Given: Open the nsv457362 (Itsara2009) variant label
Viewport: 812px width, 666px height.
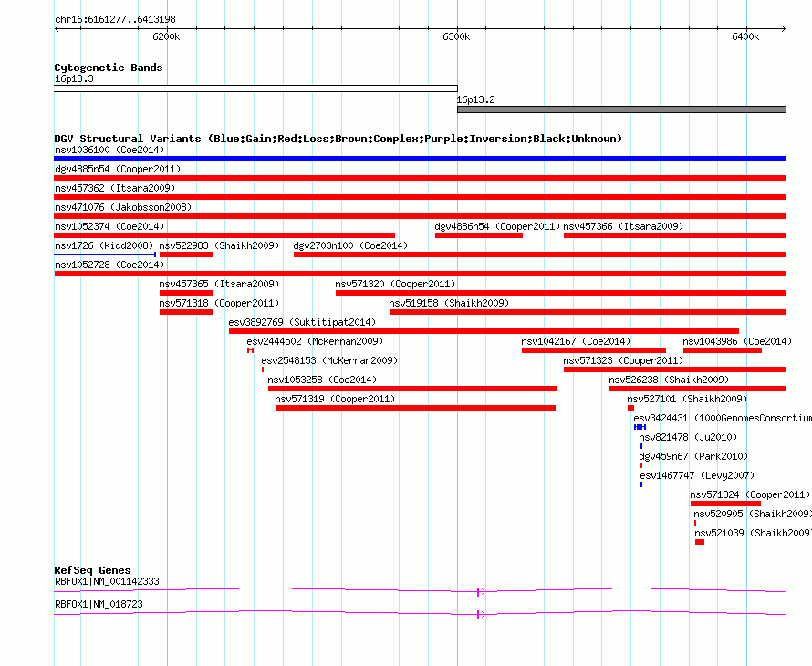Looking at the screenshot, I should [115, 188].
